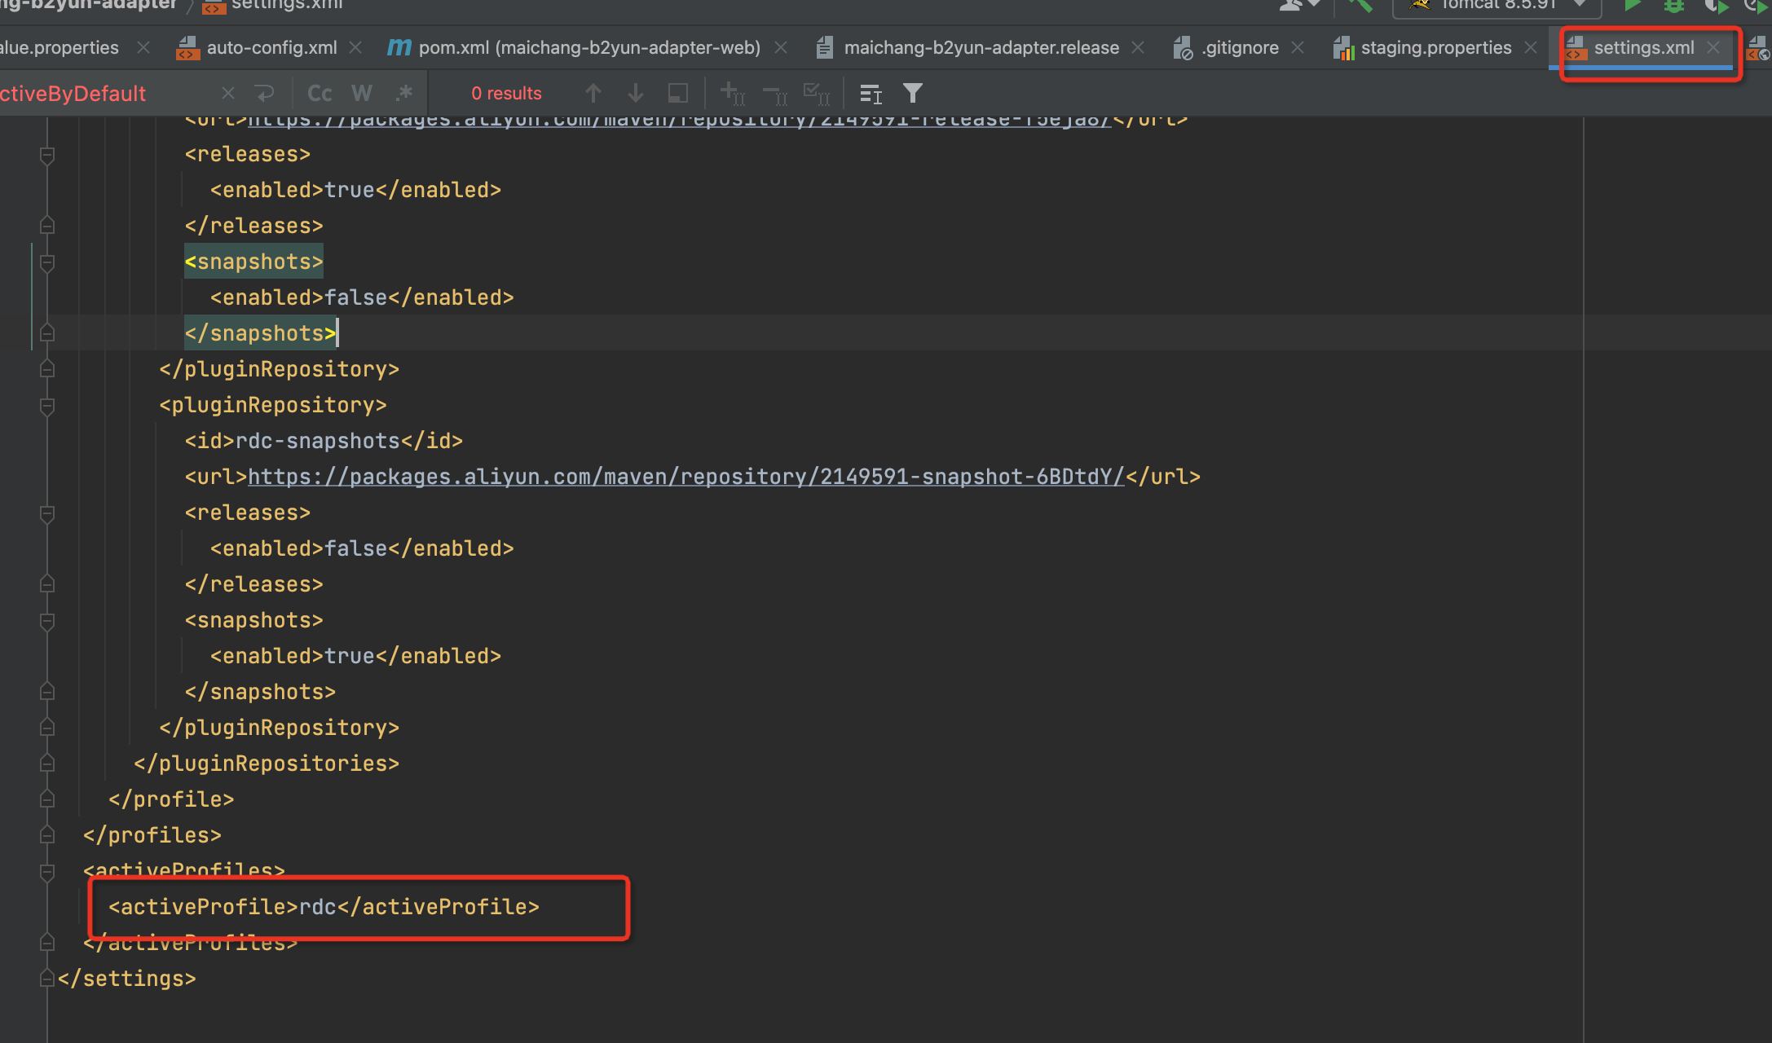
Task: Switch to maichang-b2yun-adapter.release tab
Action: [968, 48]
